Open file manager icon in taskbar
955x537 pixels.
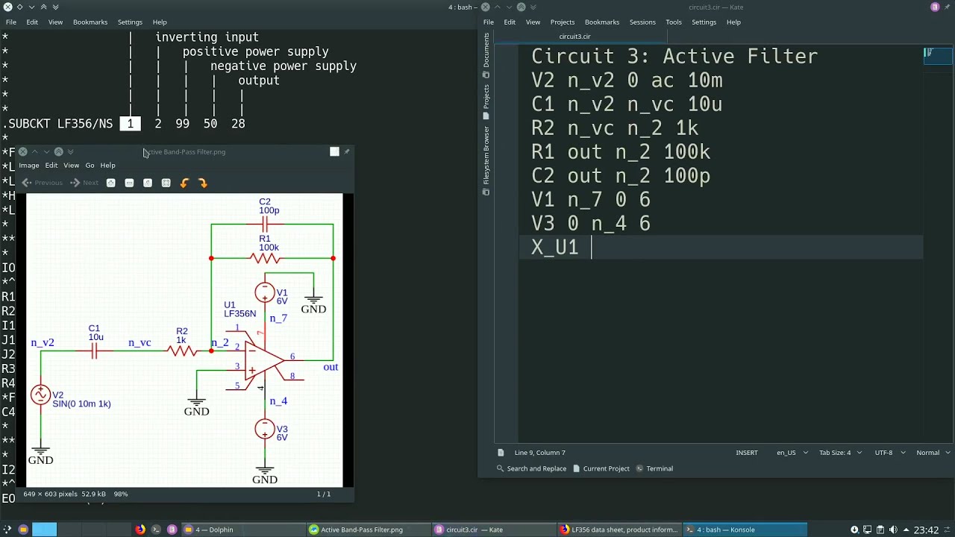23,530
